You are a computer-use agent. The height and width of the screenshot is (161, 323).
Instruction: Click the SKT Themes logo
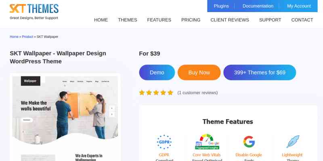(34, 12)
